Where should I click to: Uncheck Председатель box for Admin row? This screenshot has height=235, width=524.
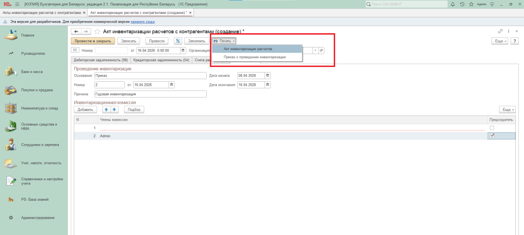coord(492,136)
